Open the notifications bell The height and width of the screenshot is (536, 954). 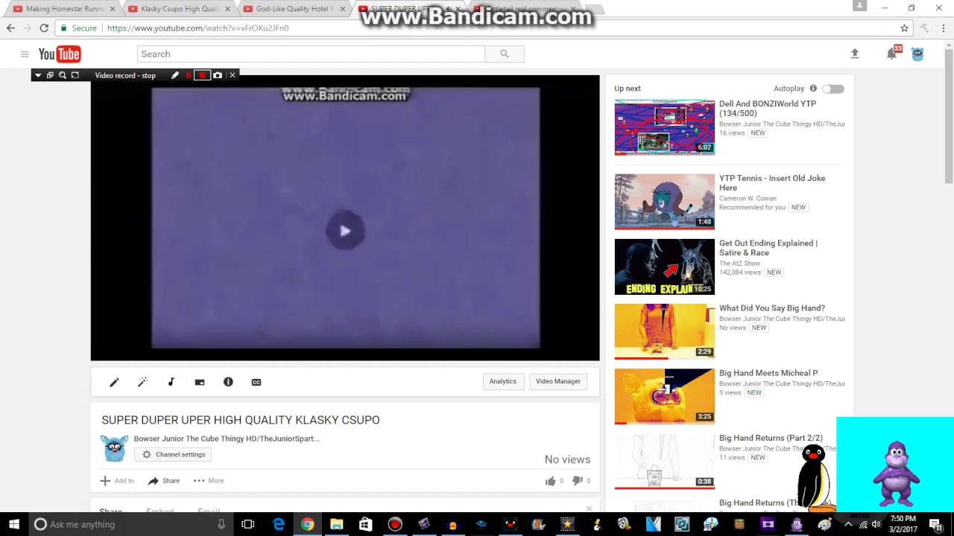click(891, 54)
